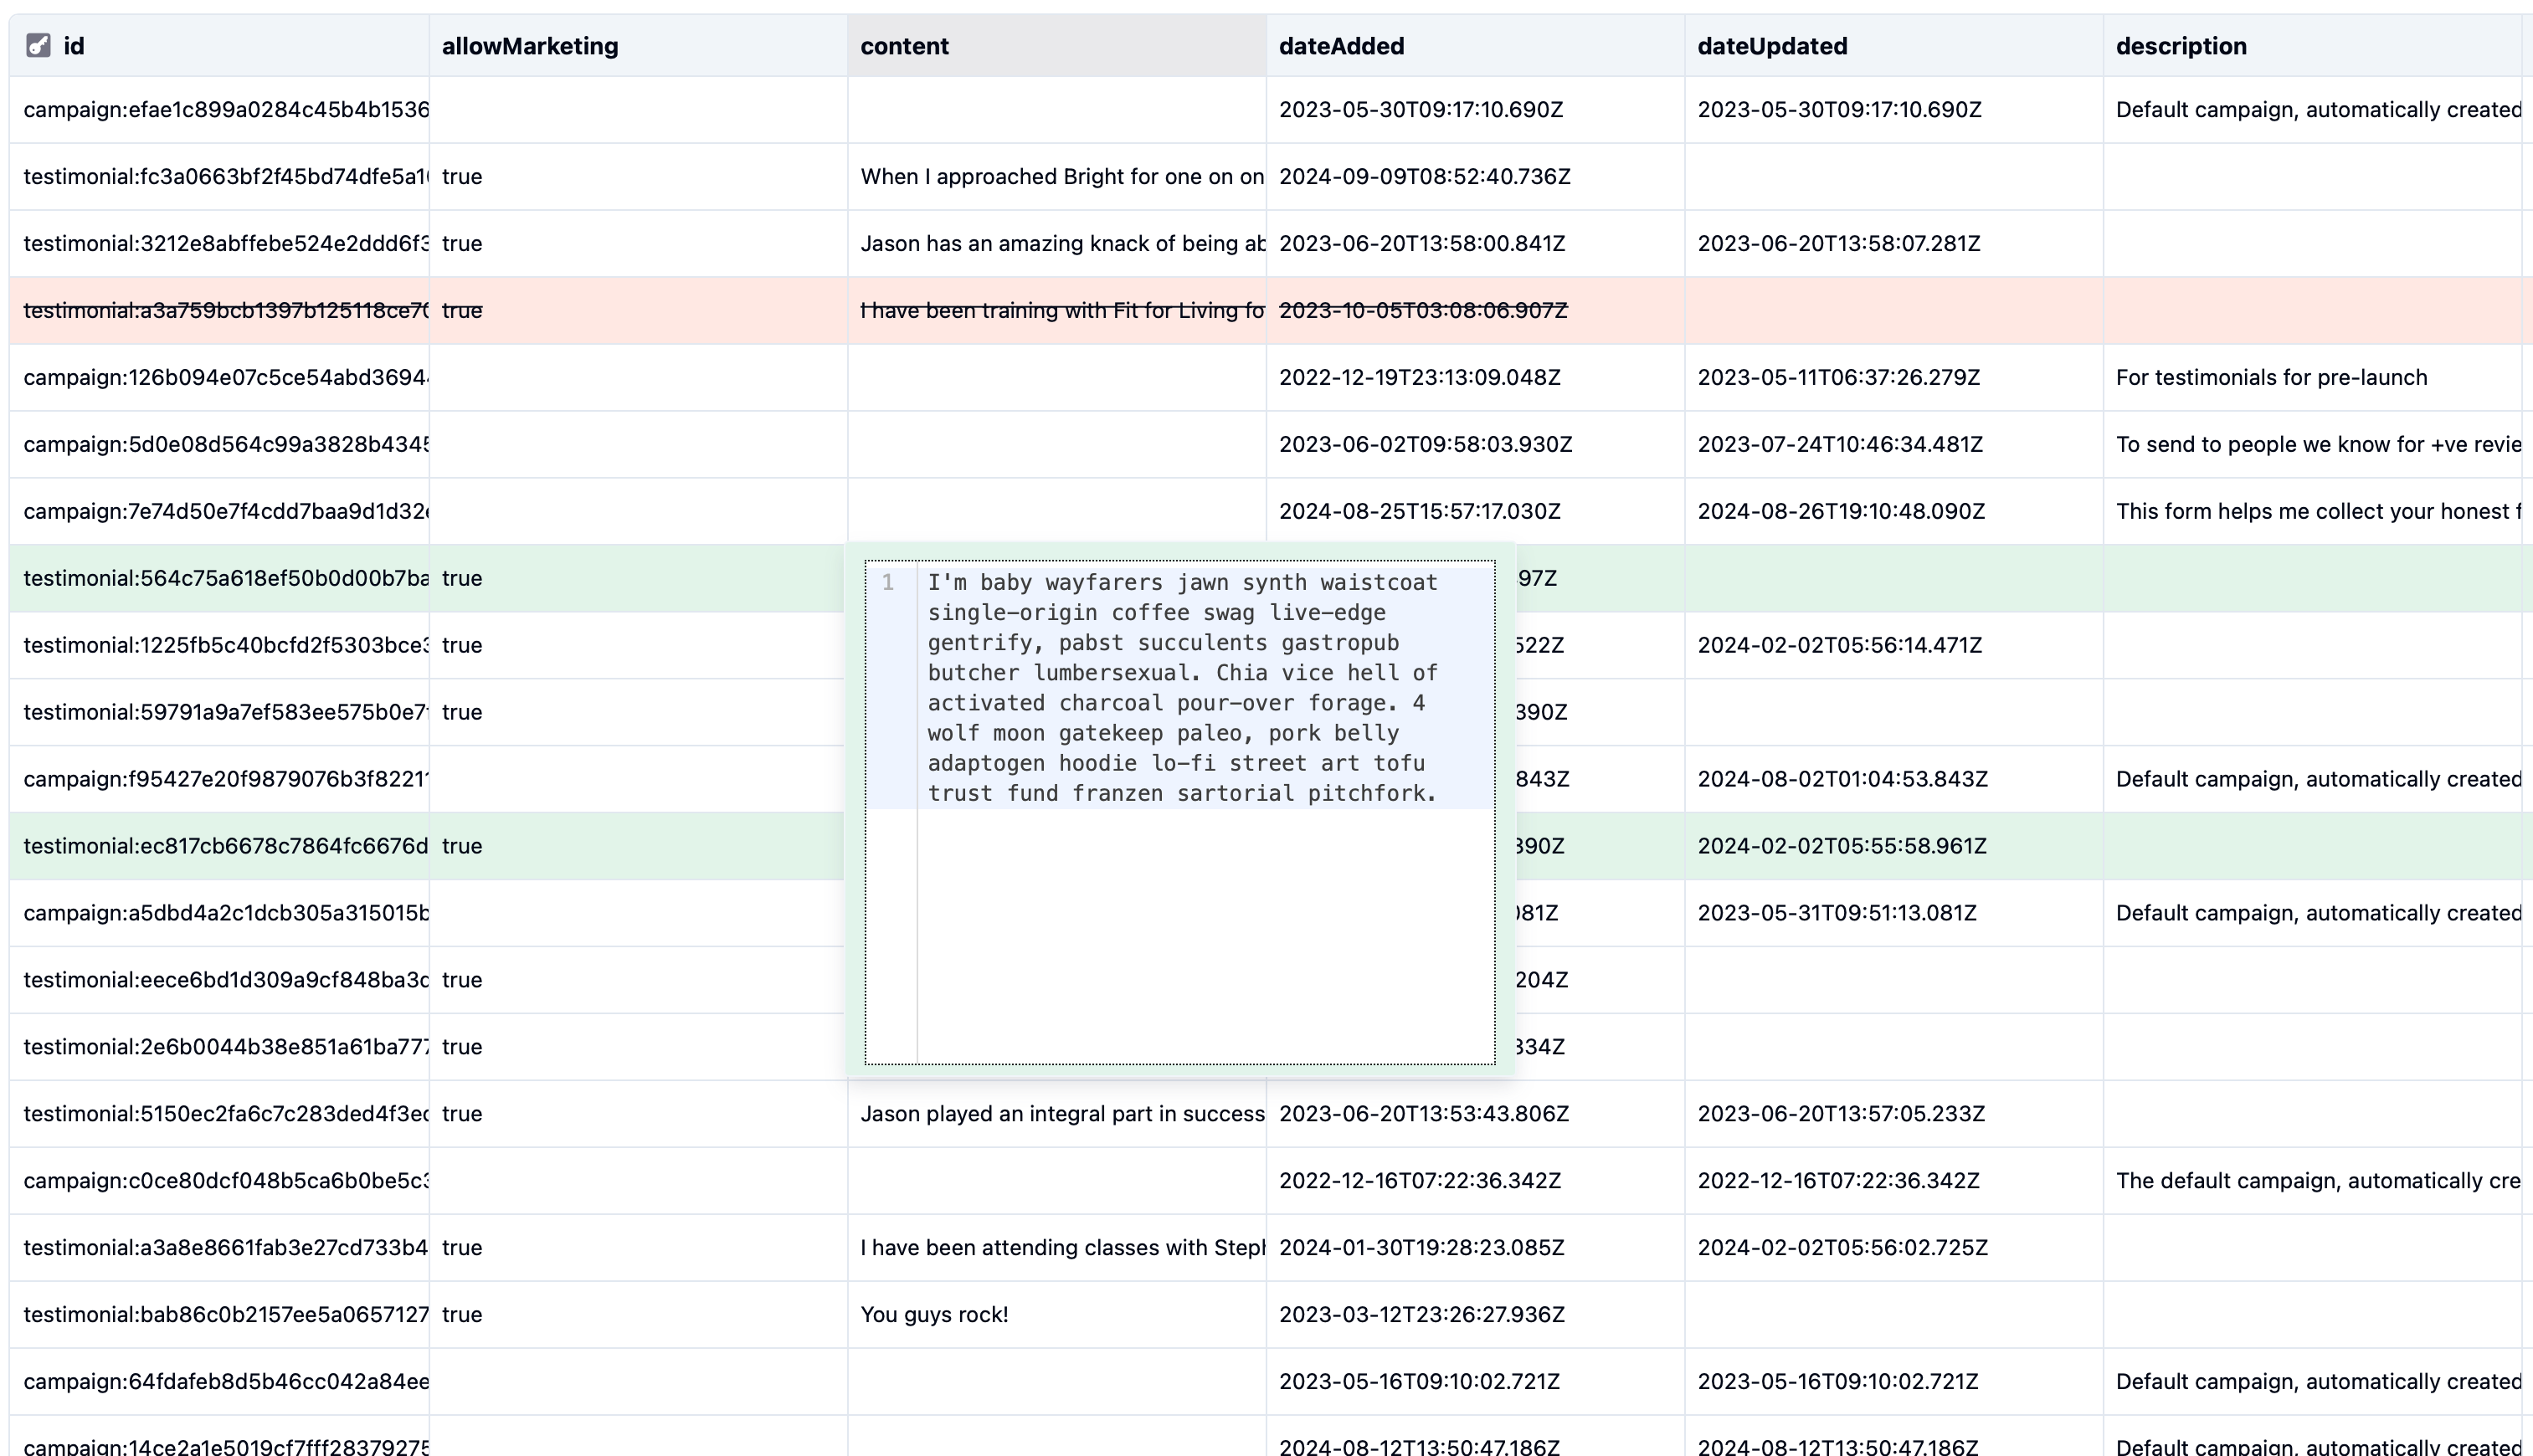Click dateUpdated value 2024-08-26T19:10:48.090Z

[1841, 512]
